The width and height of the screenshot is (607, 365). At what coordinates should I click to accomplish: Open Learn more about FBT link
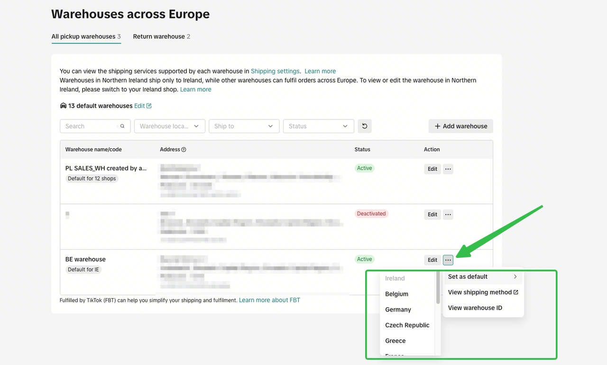coord(269,300)
